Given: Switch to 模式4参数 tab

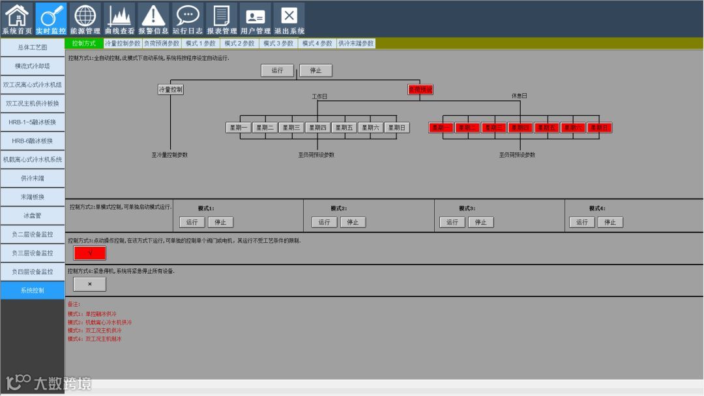Looking at the screenshot, I should (x=317, y=44).
